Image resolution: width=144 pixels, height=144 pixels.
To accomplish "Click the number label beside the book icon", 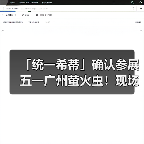I will click(x=46, y=15).
